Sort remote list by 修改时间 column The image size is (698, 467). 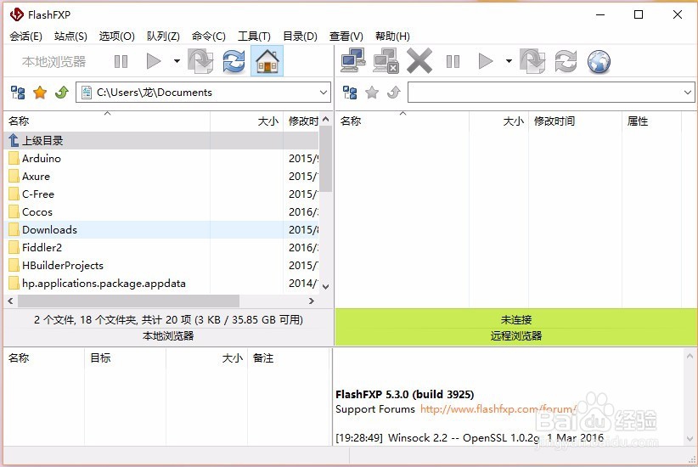point(575,121)
